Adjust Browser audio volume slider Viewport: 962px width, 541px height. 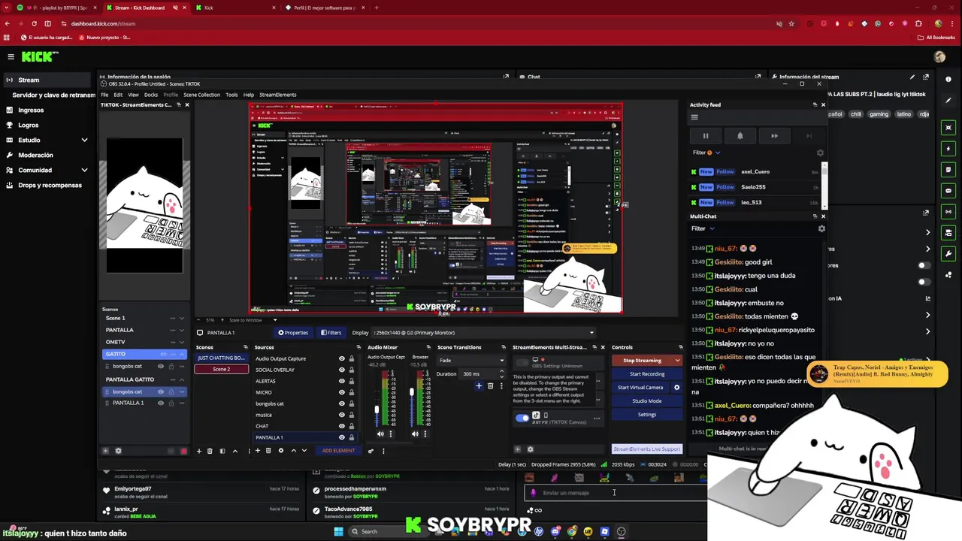coord(411,391)
